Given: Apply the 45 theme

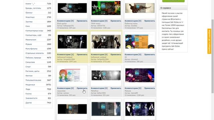Looking at the screenshot, I should click(149, 54).
